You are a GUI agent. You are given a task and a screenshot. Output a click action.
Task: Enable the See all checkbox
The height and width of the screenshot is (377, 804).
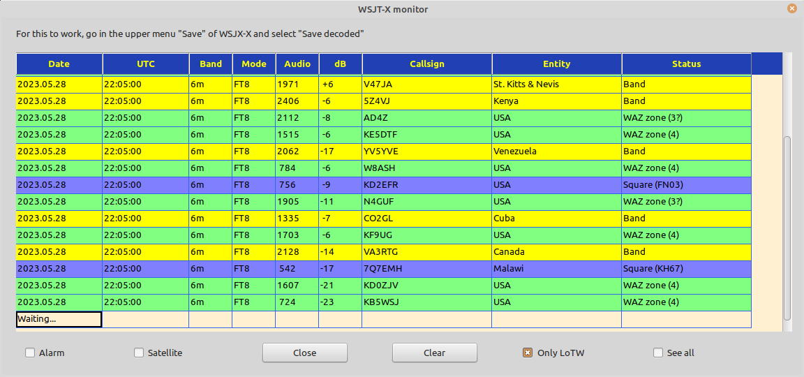tap(658, 353)
